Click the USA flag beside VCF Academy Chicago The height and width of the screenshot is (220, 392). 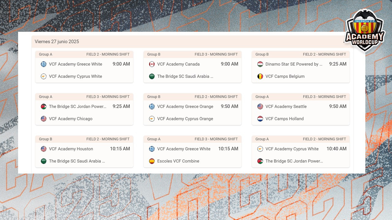tap(43, 119)
